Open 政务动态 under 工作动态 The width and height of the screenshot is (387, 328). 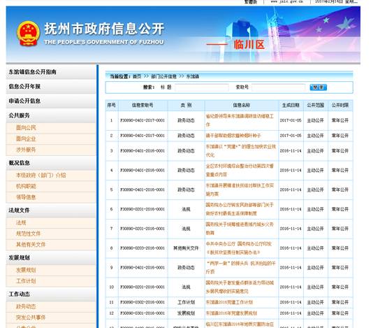click(x=26, y=306)
